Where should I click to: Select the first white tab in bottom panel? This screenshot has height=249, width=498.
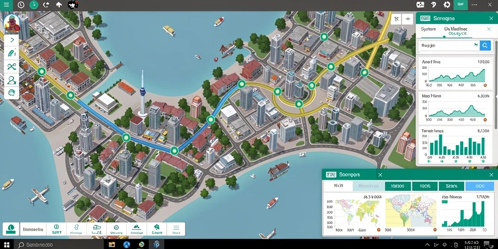tap(338, 186)
